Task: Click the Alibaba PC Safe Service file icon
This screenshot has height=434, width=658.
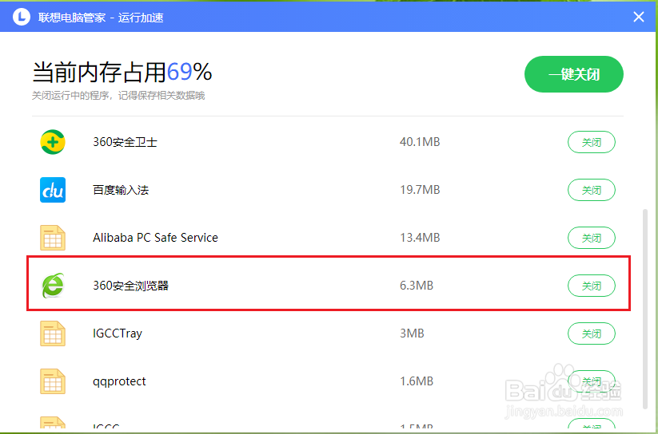Action: [53, 238]
